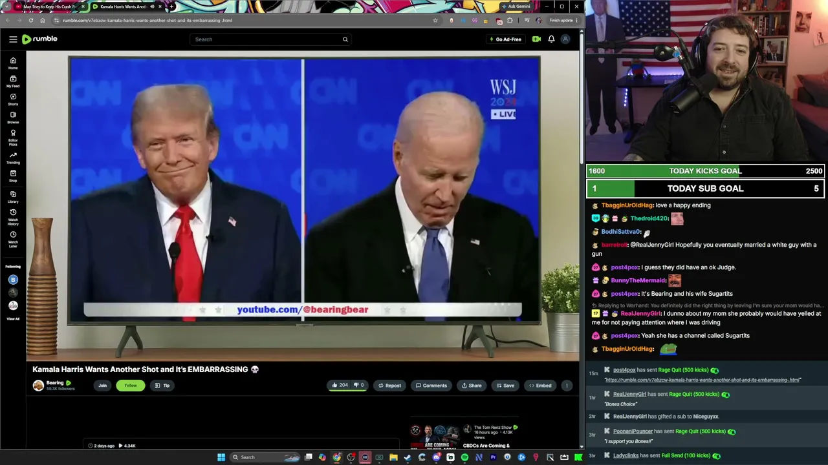Image resolution: width=828 pixels, height=465 pixels.
Task: Open Kick app from the taskbar
Action: pyautogui.click(x=578, y=457)
